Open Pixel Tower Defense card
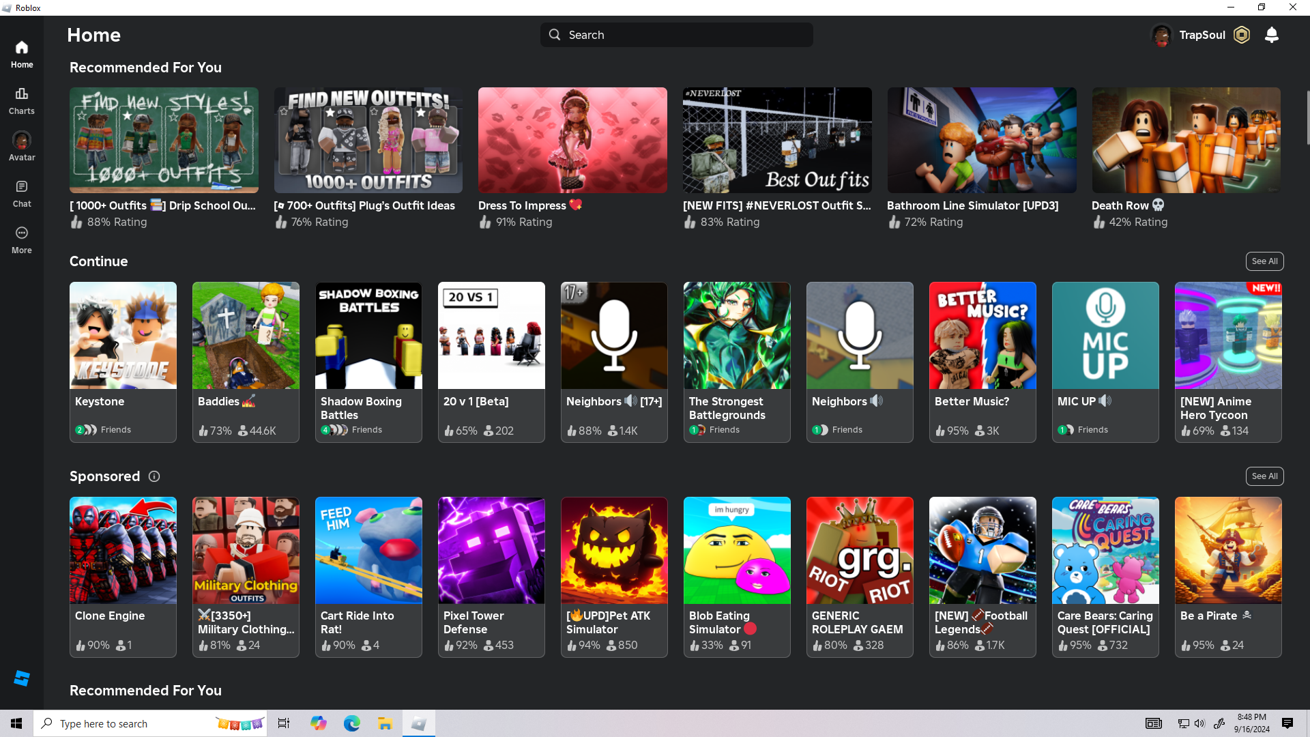Screen dimensions: 1310x737 (x=491, y=577)
